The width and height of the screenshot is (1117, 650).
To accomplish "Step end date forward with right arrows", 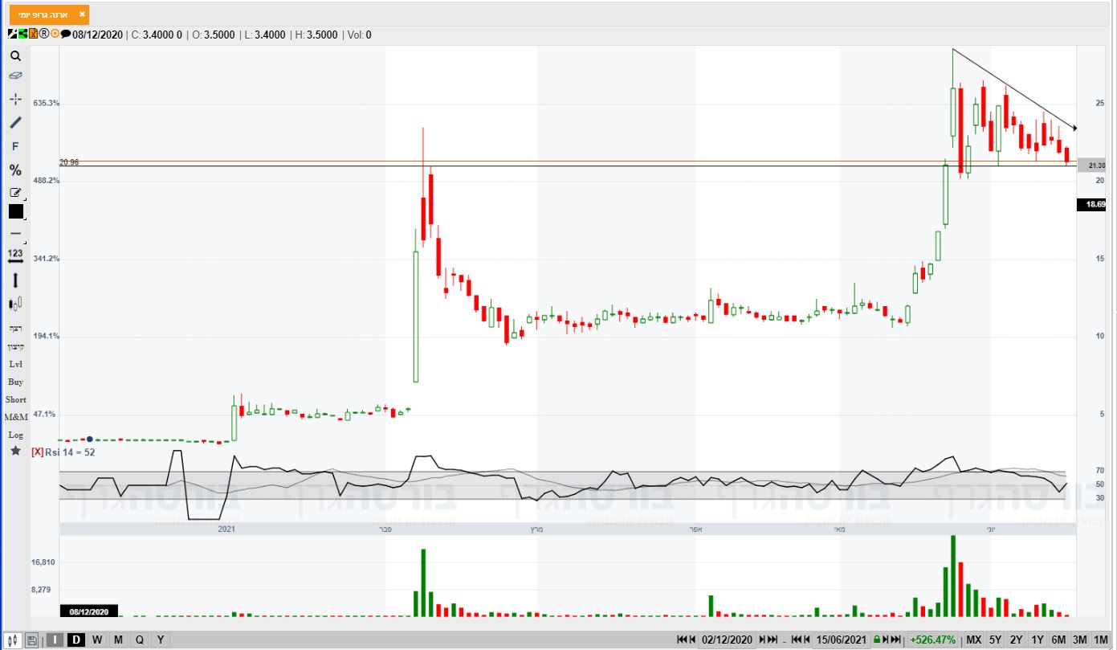I will point(891,640).
